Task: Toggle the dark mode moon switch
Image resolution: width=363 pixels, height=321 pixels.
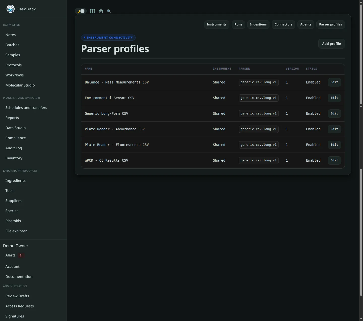Action: pos(81,11)
